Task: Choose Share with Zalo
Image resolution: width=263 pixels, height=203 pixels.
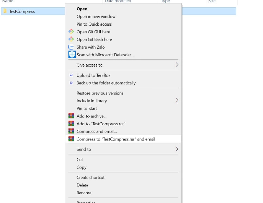Action: (123, 47)
